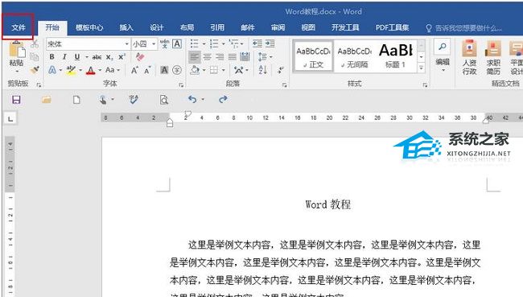Image resolution: width=523 pixels, height=297 pixels.
Task: Select the Format Painter brush
Action: 35,70
